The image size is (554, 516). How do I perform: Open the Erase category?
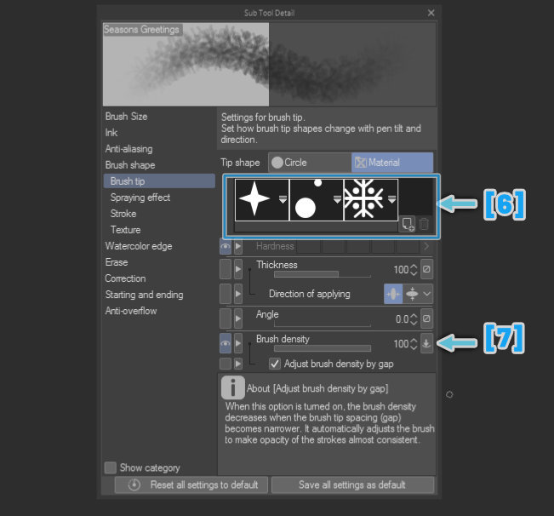click(x=117, y=262)
